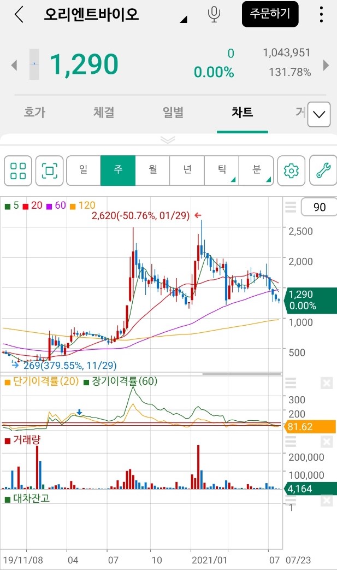Close the 거래량 volume panel
The width and height of the screenshot is (337, 570).
[x=327, y=442]
